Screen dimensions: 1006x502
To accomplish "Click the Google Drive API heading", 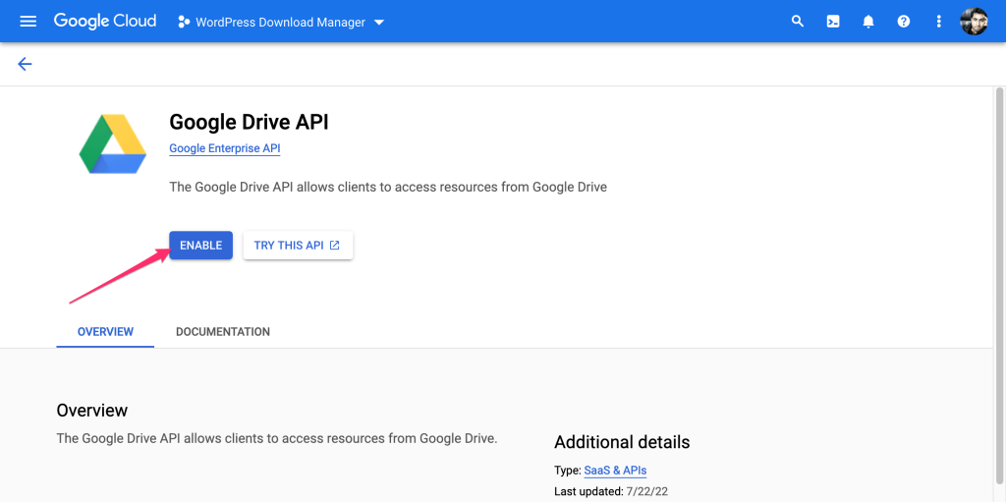I will point(249,122).
